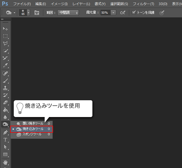
Task: Toggle the brush panel button
Action: tap(37, 13)
